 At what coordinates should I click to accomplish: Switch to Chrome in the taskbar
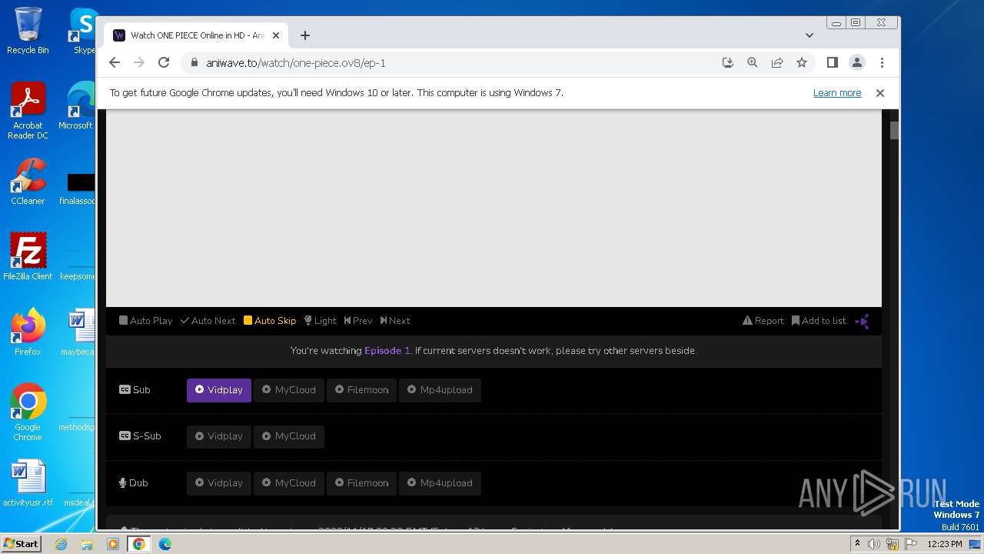click(139, 544)
